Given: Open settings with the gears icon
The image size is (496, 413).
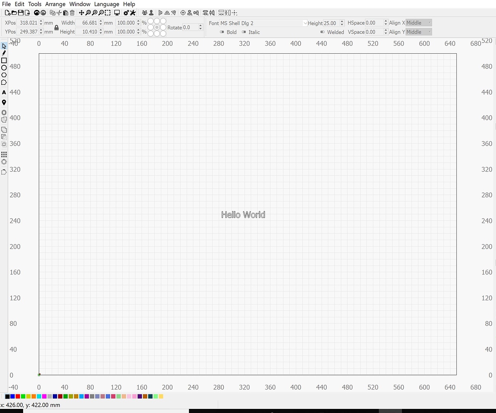Looking at the screenshot, I should tap(126, 13).
